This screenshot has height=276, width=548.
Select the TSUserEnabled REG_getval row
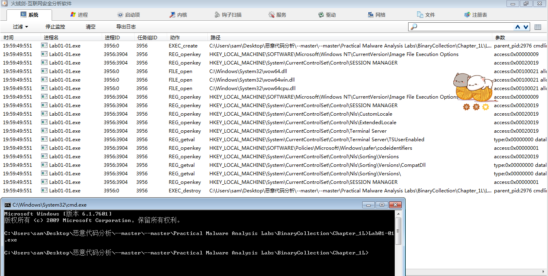[x=274, y=139]
